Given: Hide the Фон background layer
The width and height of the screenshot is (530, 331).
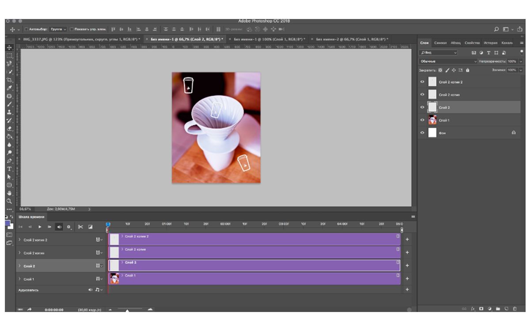Looking at the screenshot, I should click(422, 132).
